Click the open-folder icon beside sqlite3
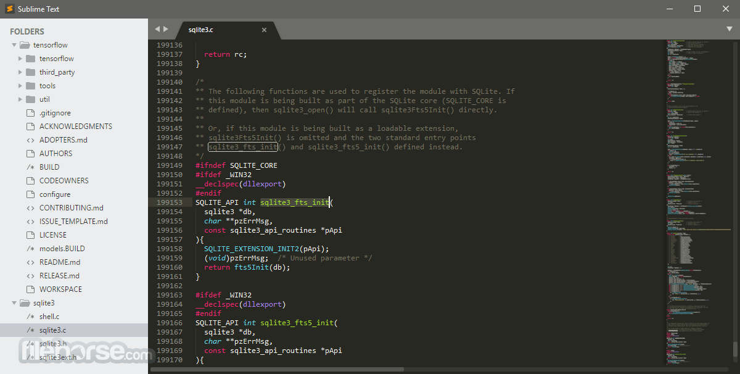 coord(25,303)
